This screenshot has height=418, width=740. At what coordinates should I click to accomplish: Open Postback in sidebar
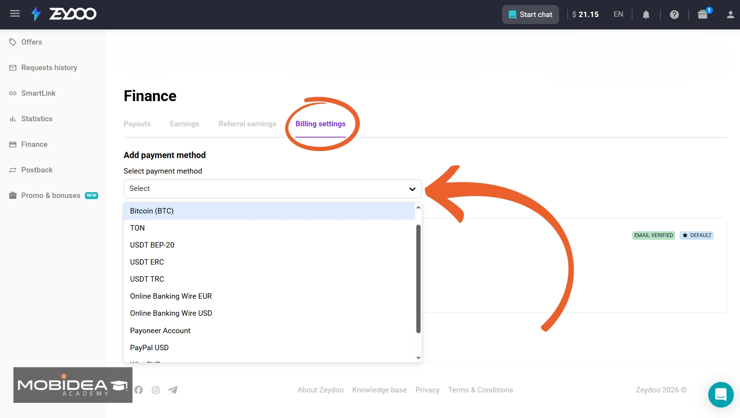pos(37,170)
